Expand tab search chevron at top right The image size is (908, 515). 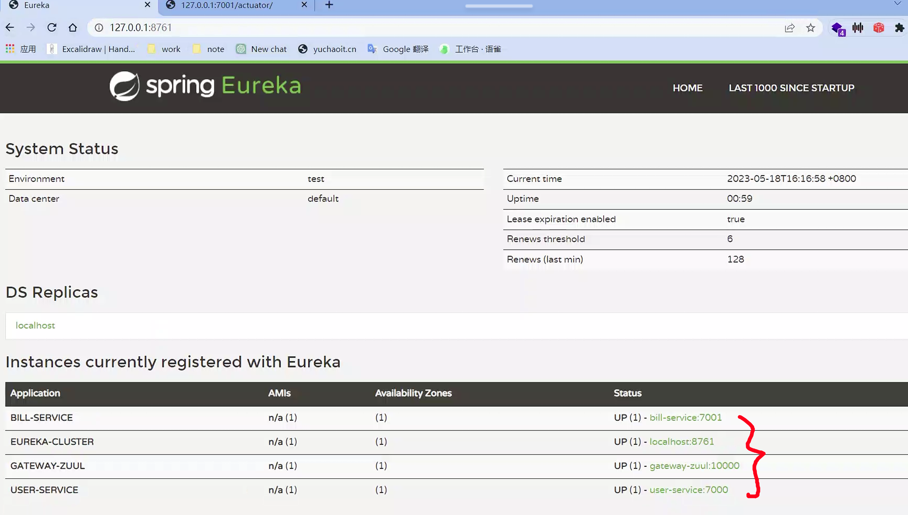(x=897, y=4)
